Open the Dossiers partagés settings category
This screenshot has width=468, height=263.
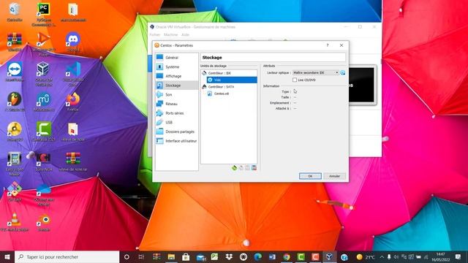(177, 131)
